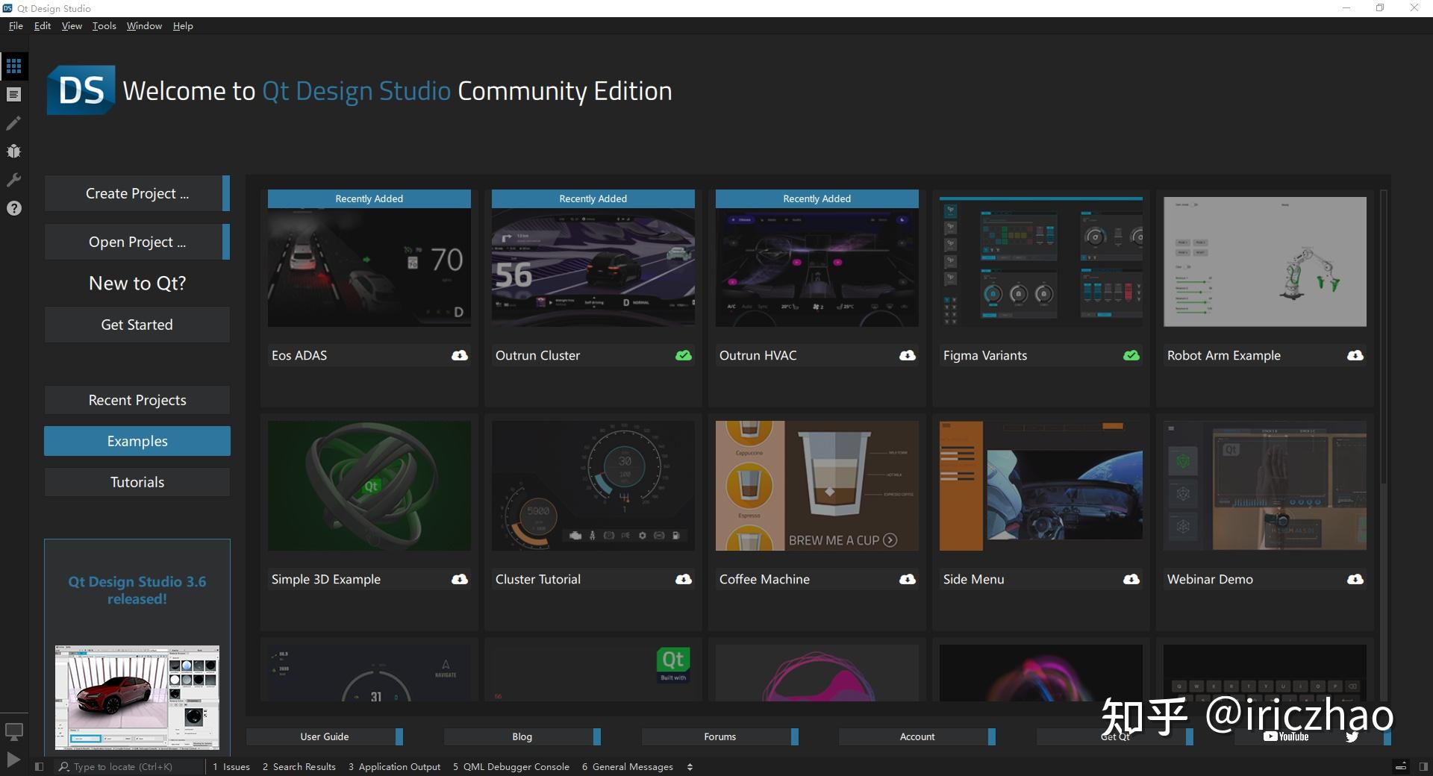The height and width of the screenshot is (776, 1433).
Task: Click the Get Qt link button
Action: tap(1115, 736)
